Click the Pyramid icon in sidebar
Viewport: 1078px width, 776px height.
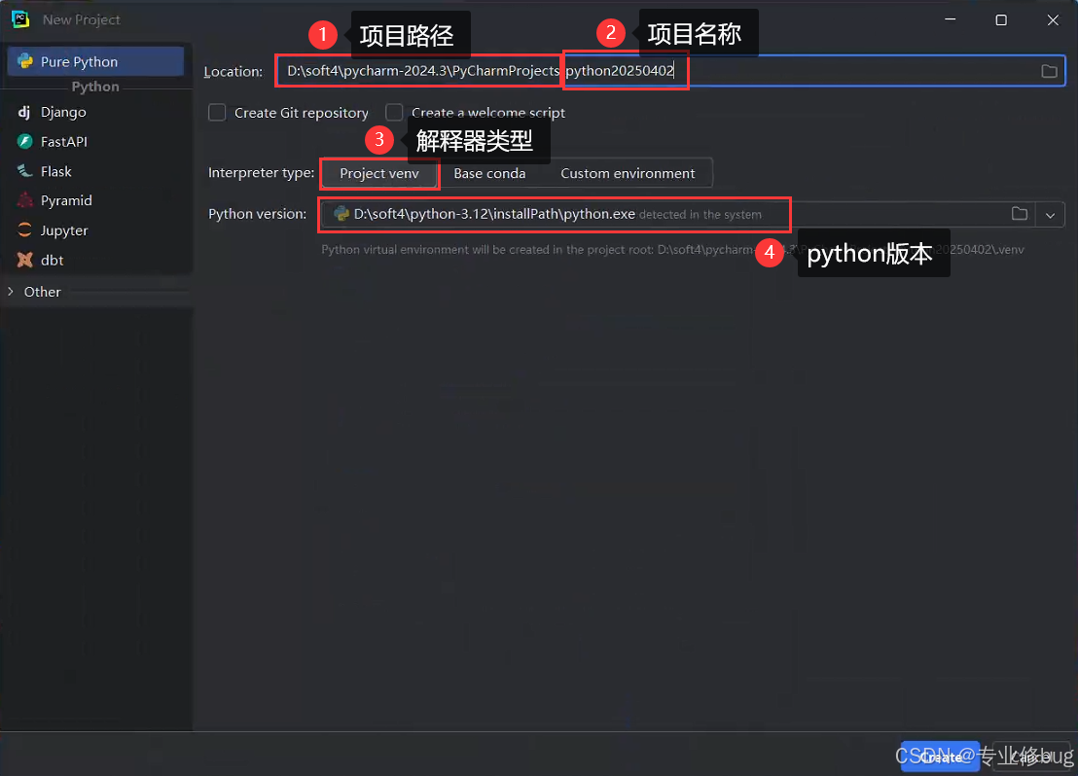pyautogui.click(x=24, y=200)
